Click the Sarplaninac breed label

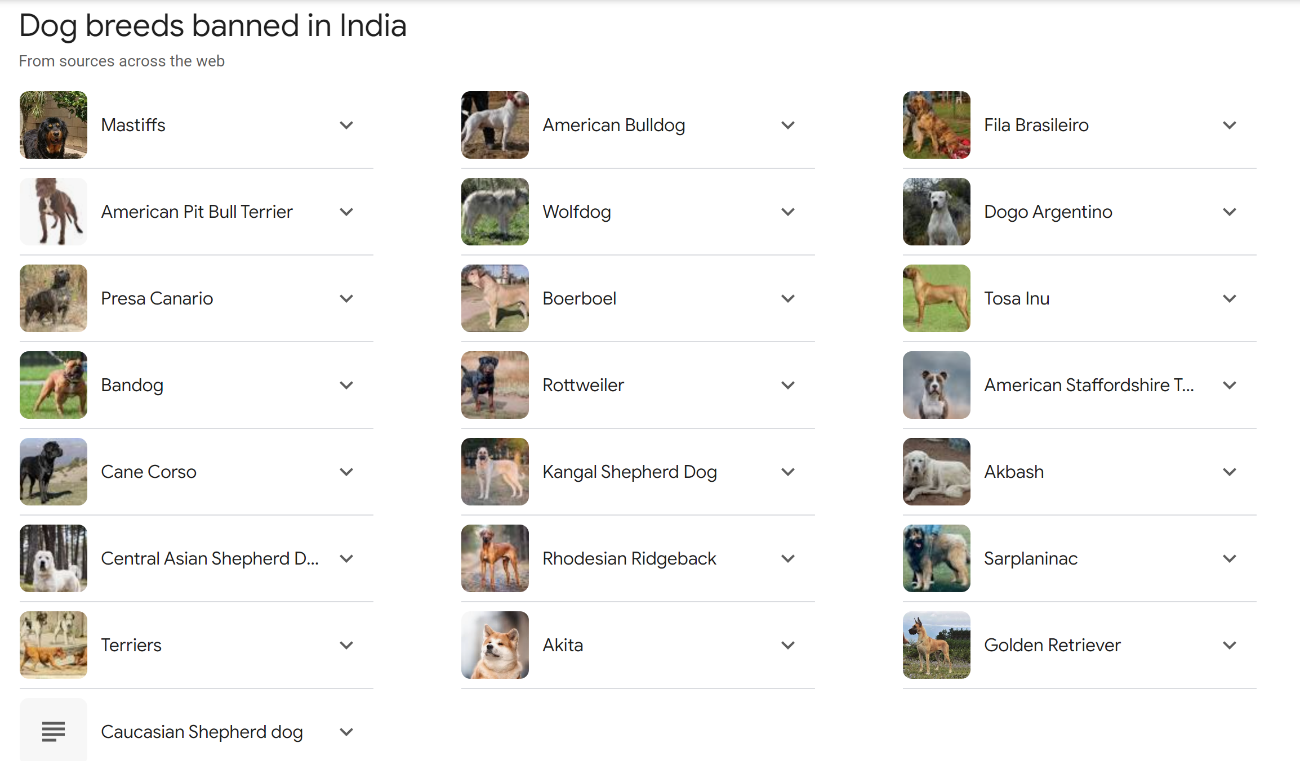tap(1031, 558)
